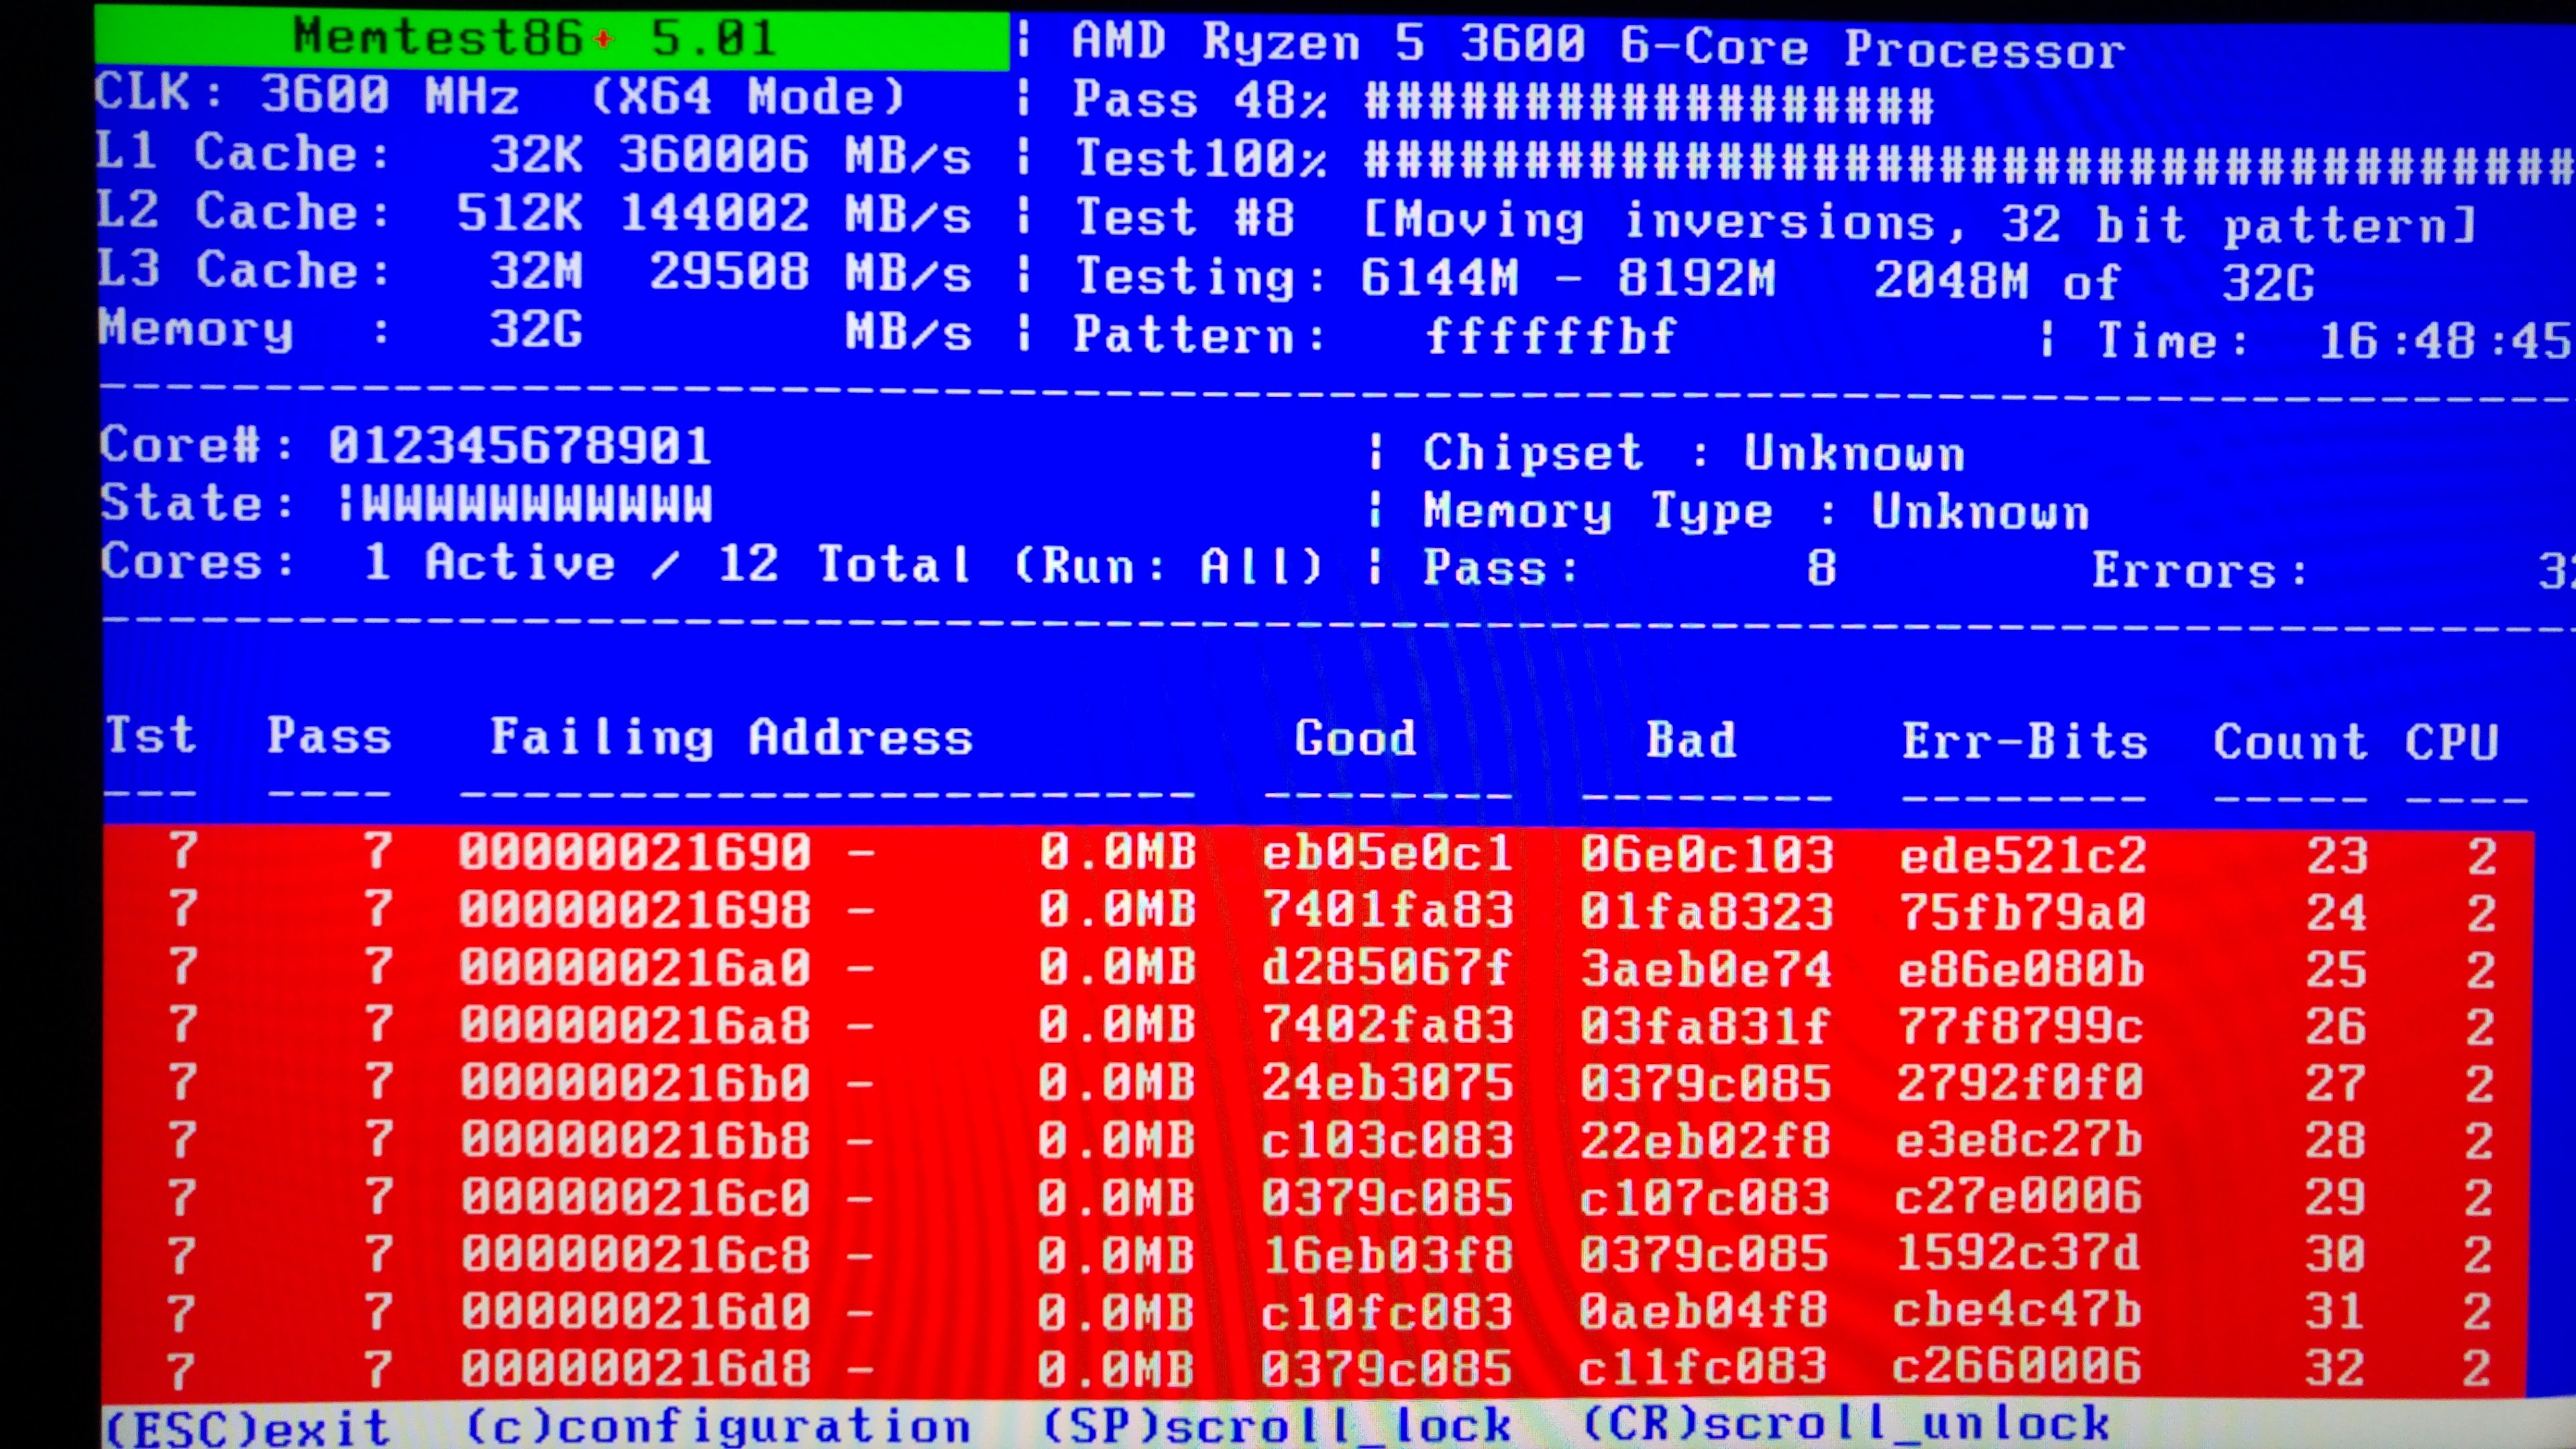Click the error row with count 27
This screenshot has height=1449, width=2576.
(2334, 1083)
